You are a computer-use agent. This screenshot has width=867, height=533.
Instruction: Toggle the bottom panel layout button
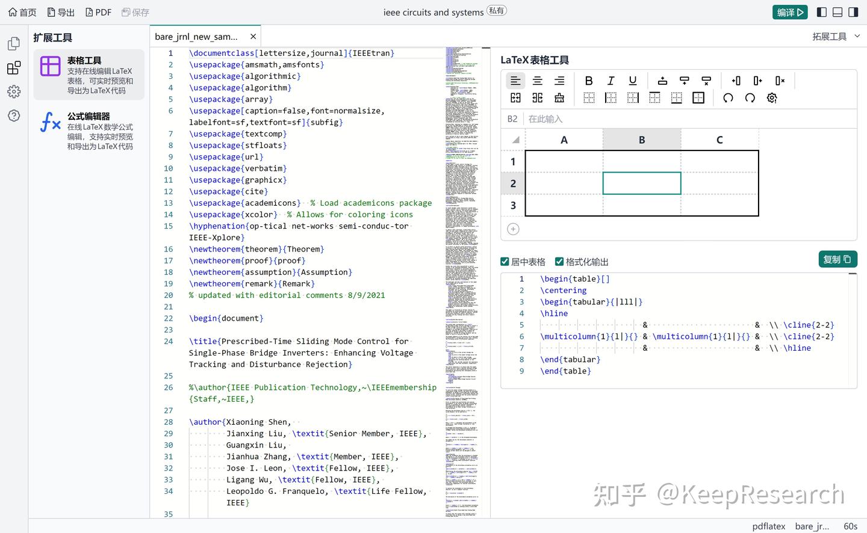click(837, 12)
